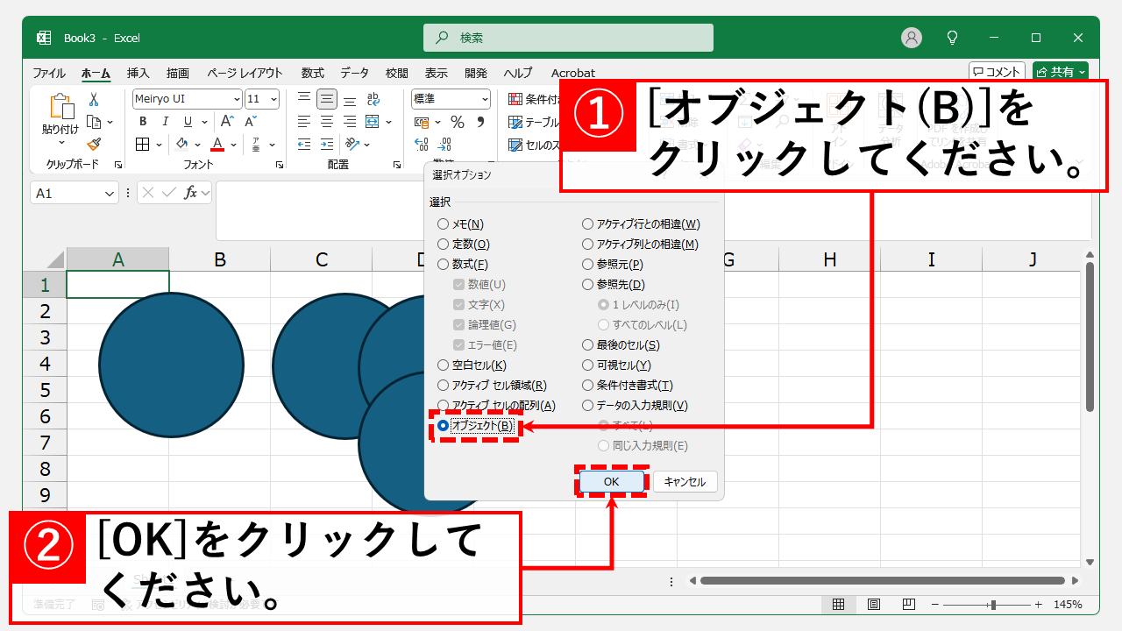Click the Increase Decimal icon
1122x631 pixels.
[423, 145]
